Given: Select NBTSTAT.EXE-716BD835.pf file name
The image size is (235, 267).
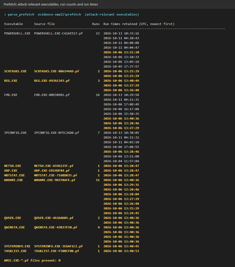Looking at the screenshot, I should pyautogui.click(x=56, y=175).
